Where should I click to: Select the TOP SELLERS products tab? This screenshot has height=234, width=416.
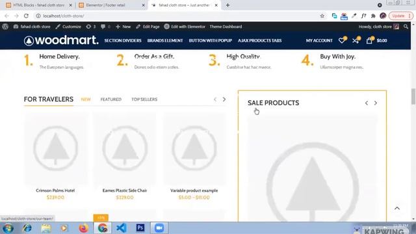[x=144, y=99]
